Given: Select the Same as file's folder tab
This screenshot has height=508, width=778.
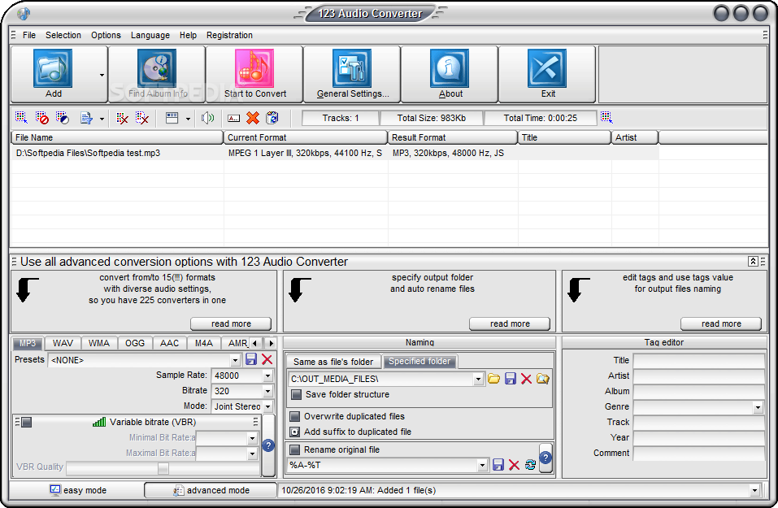Looking at the screenshot, I should point(333,362).
